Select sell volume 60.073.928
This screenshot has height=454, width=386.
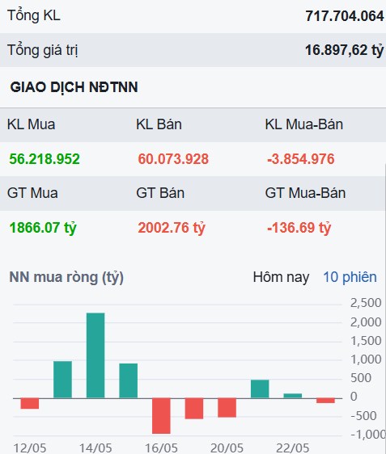[x=173, y=159]
